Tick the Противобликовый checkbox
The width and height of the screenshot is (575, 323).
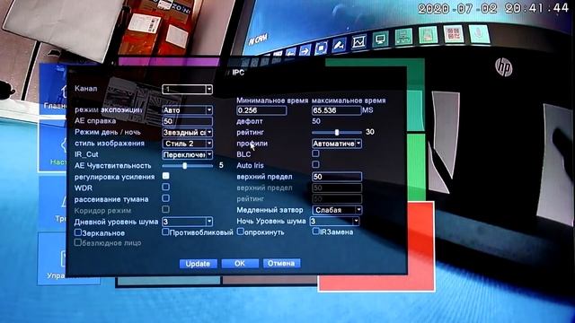click(x=165, y=231)
